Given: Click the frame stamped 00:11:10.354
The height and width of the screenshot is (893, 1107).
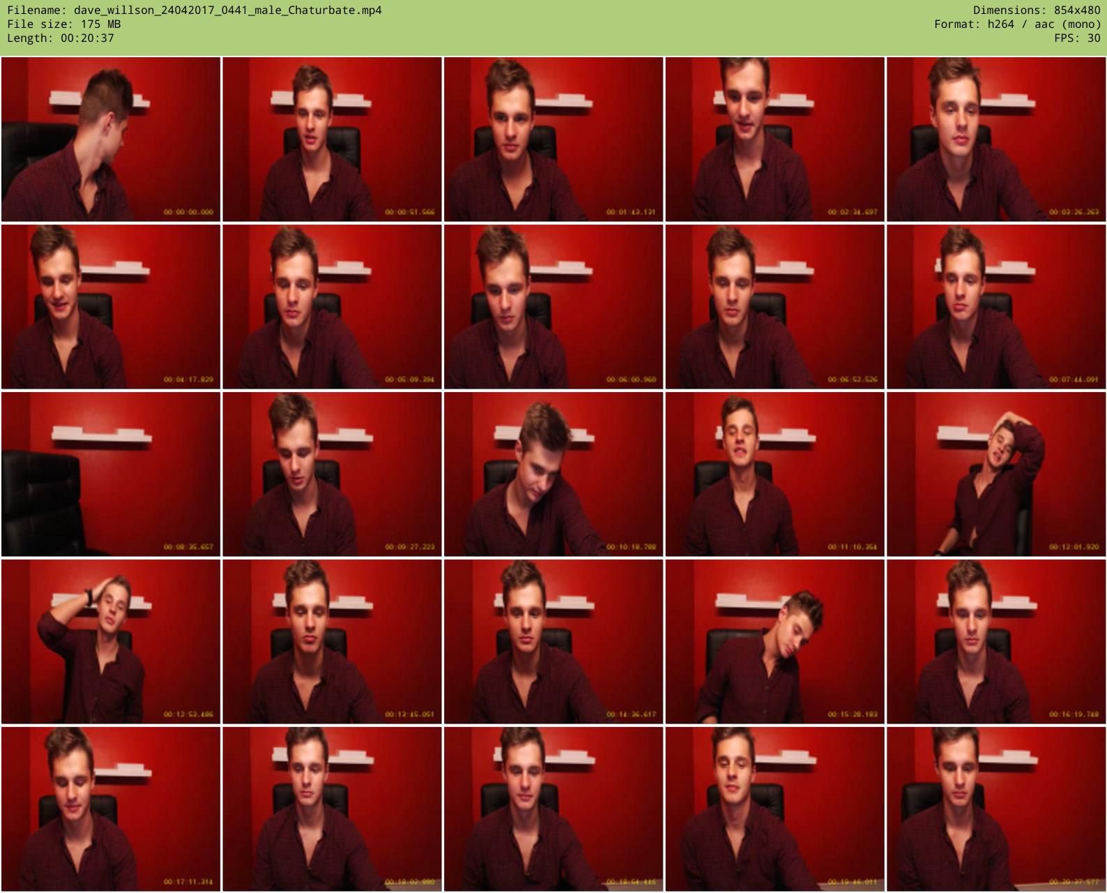Looking at the screenshot, I should pyautogui.click(x=774, y=474).
